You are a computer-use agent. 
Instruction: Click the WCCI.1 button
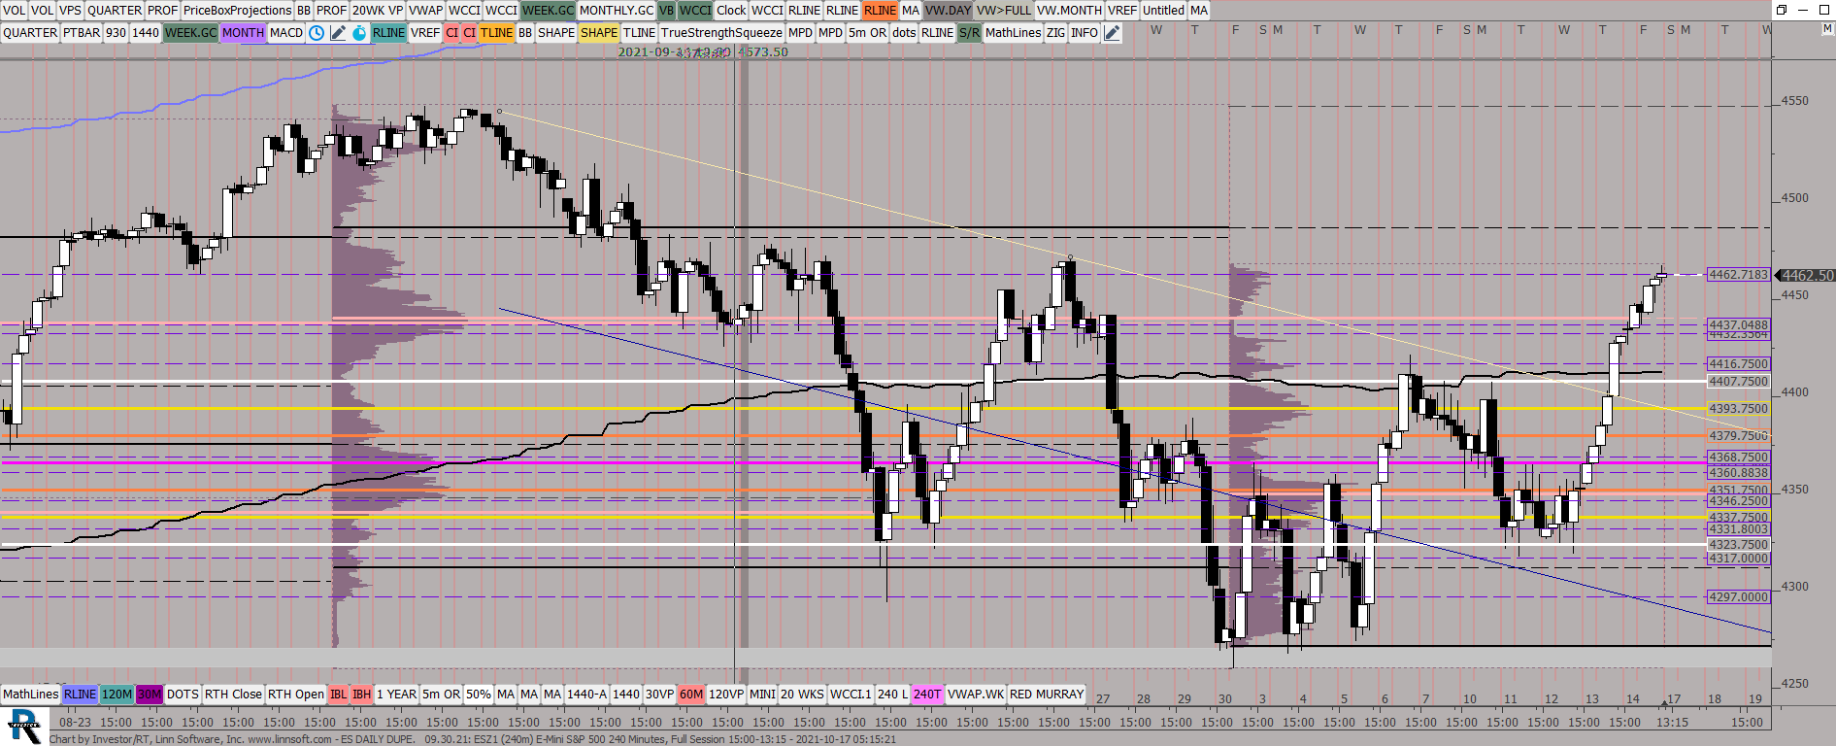pyautogui.click(x=851, y=695)
